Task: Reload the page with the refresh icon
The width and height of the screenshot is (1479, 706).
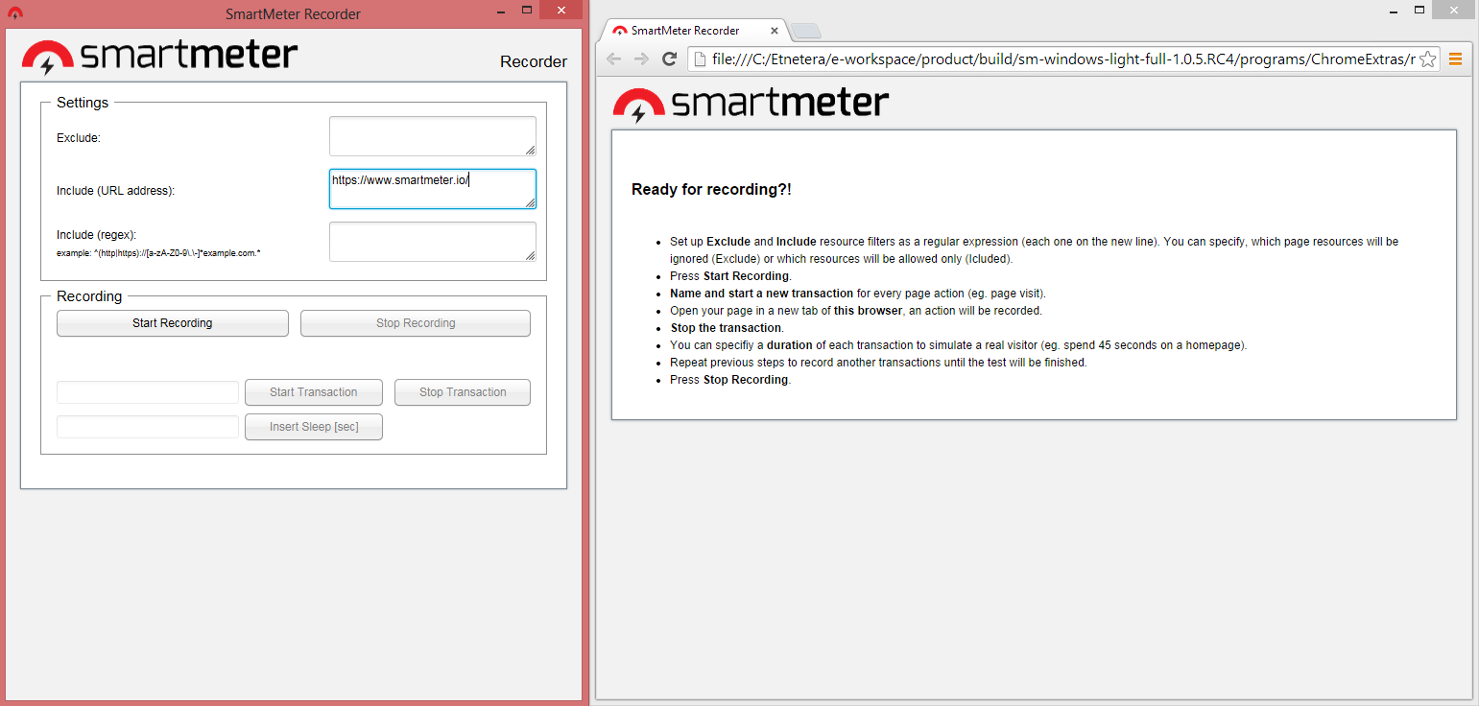Action: 671,59
